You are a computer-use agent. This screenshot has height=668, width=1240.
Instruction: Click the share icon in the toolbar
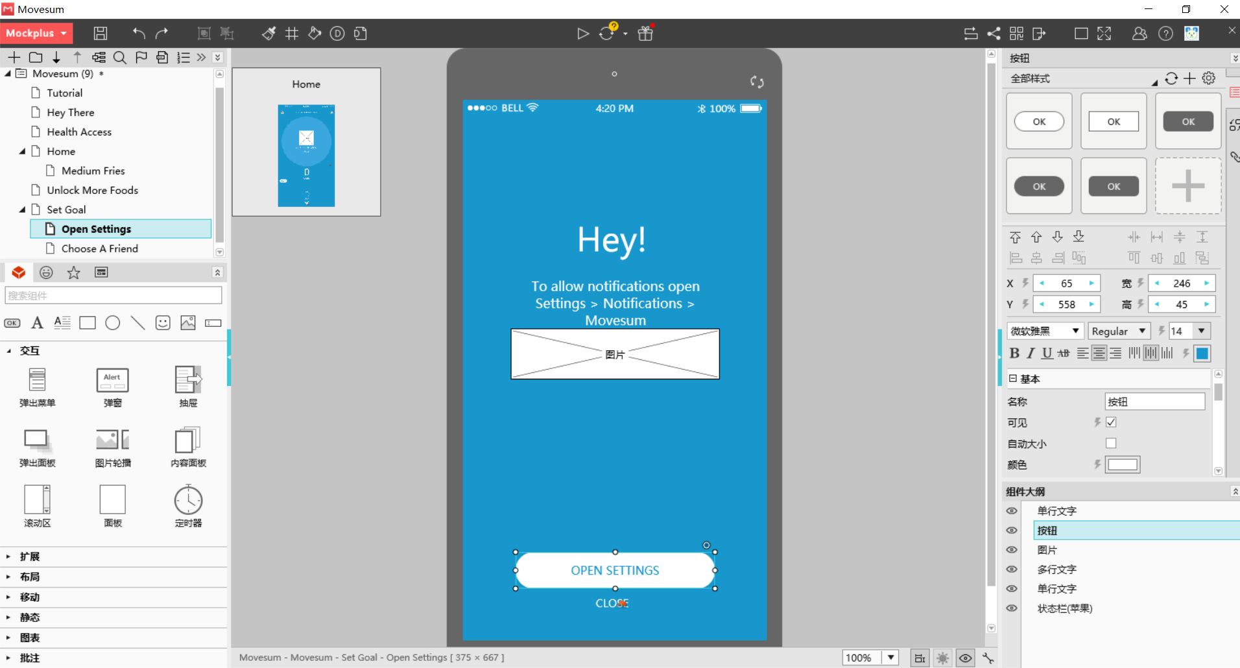coord(994,34)
